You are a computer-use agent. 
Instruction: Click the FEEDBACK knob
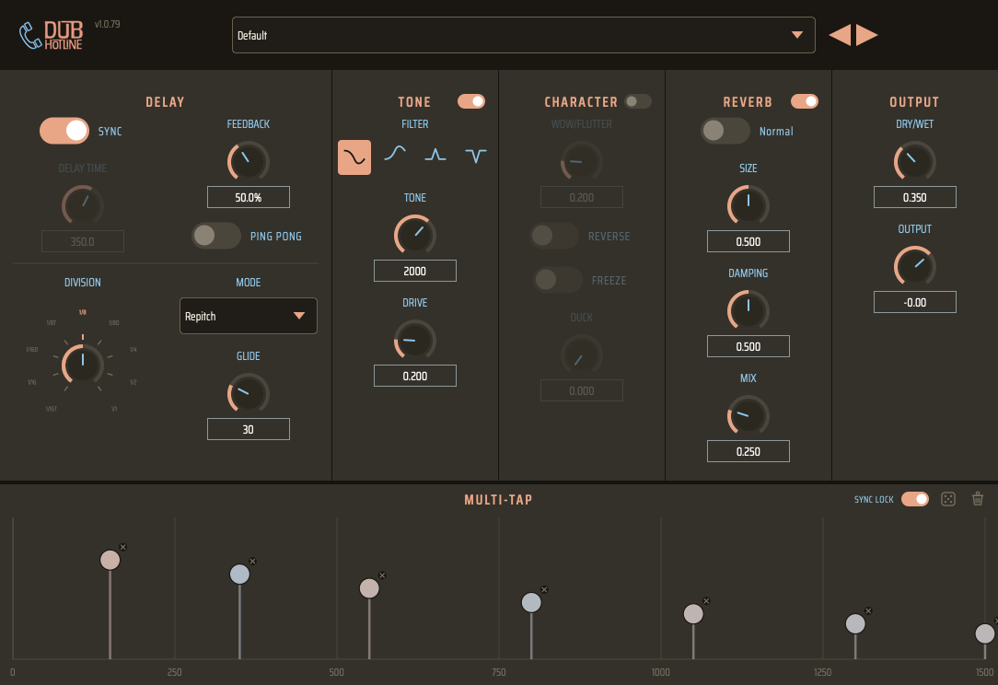point(249,162)
